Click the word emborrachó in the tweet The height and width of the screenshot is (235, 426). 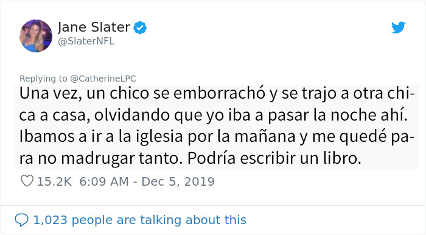click(219, 93)
